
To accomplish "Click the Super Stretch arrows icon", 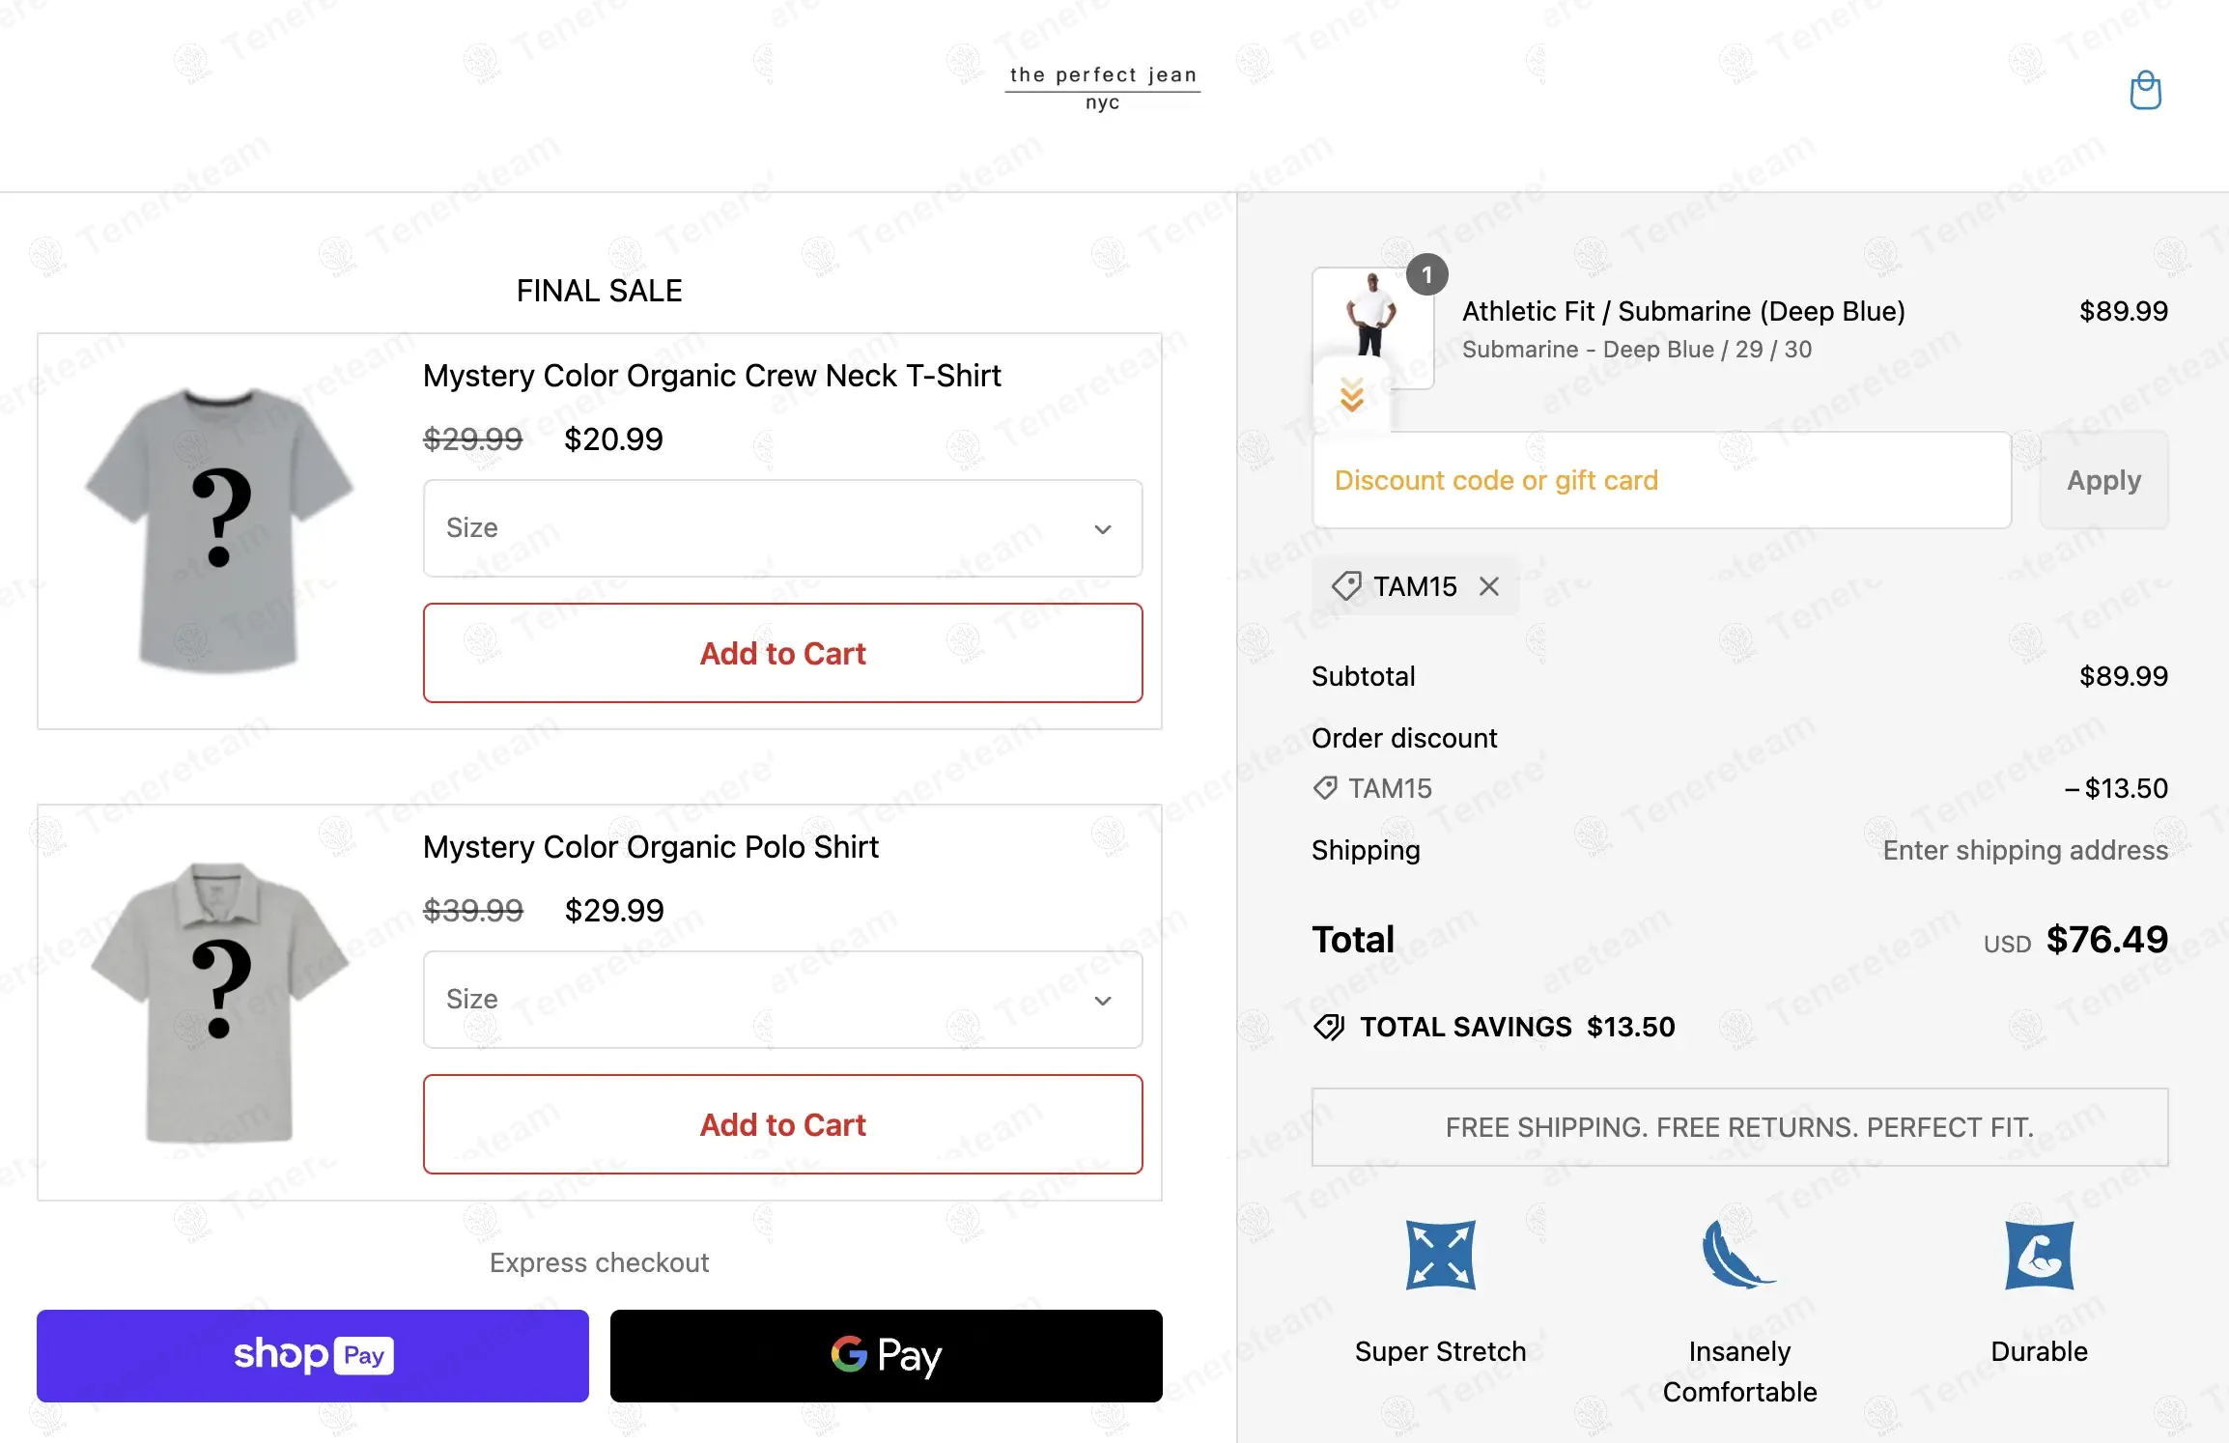I will point(1439,1255).
